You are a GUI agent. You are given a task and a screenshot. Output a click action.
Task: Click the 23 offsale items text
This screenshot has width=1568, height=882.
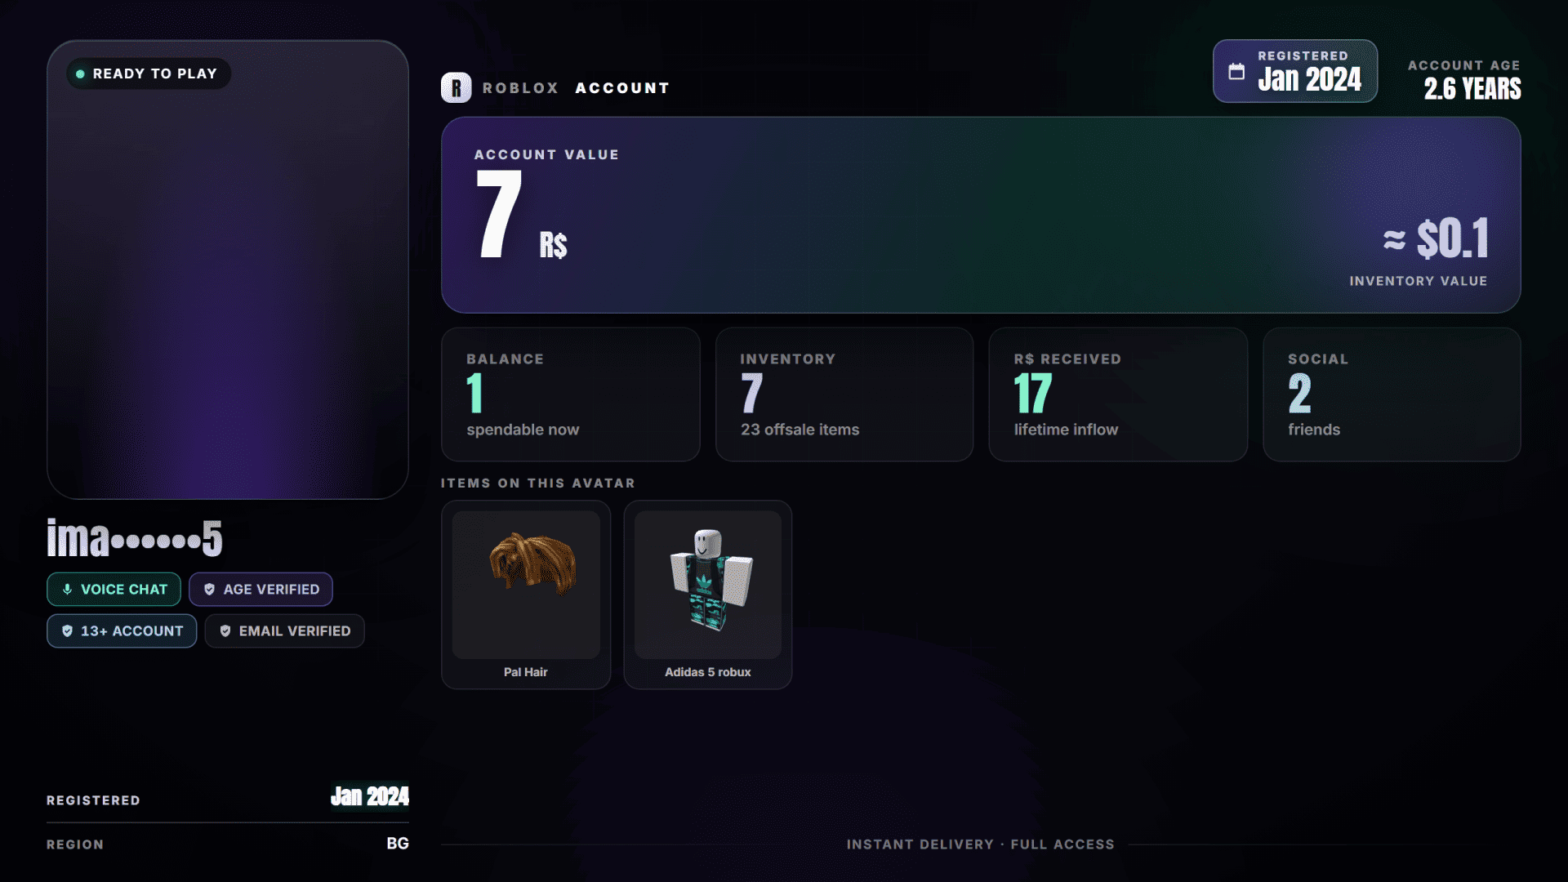800,430
